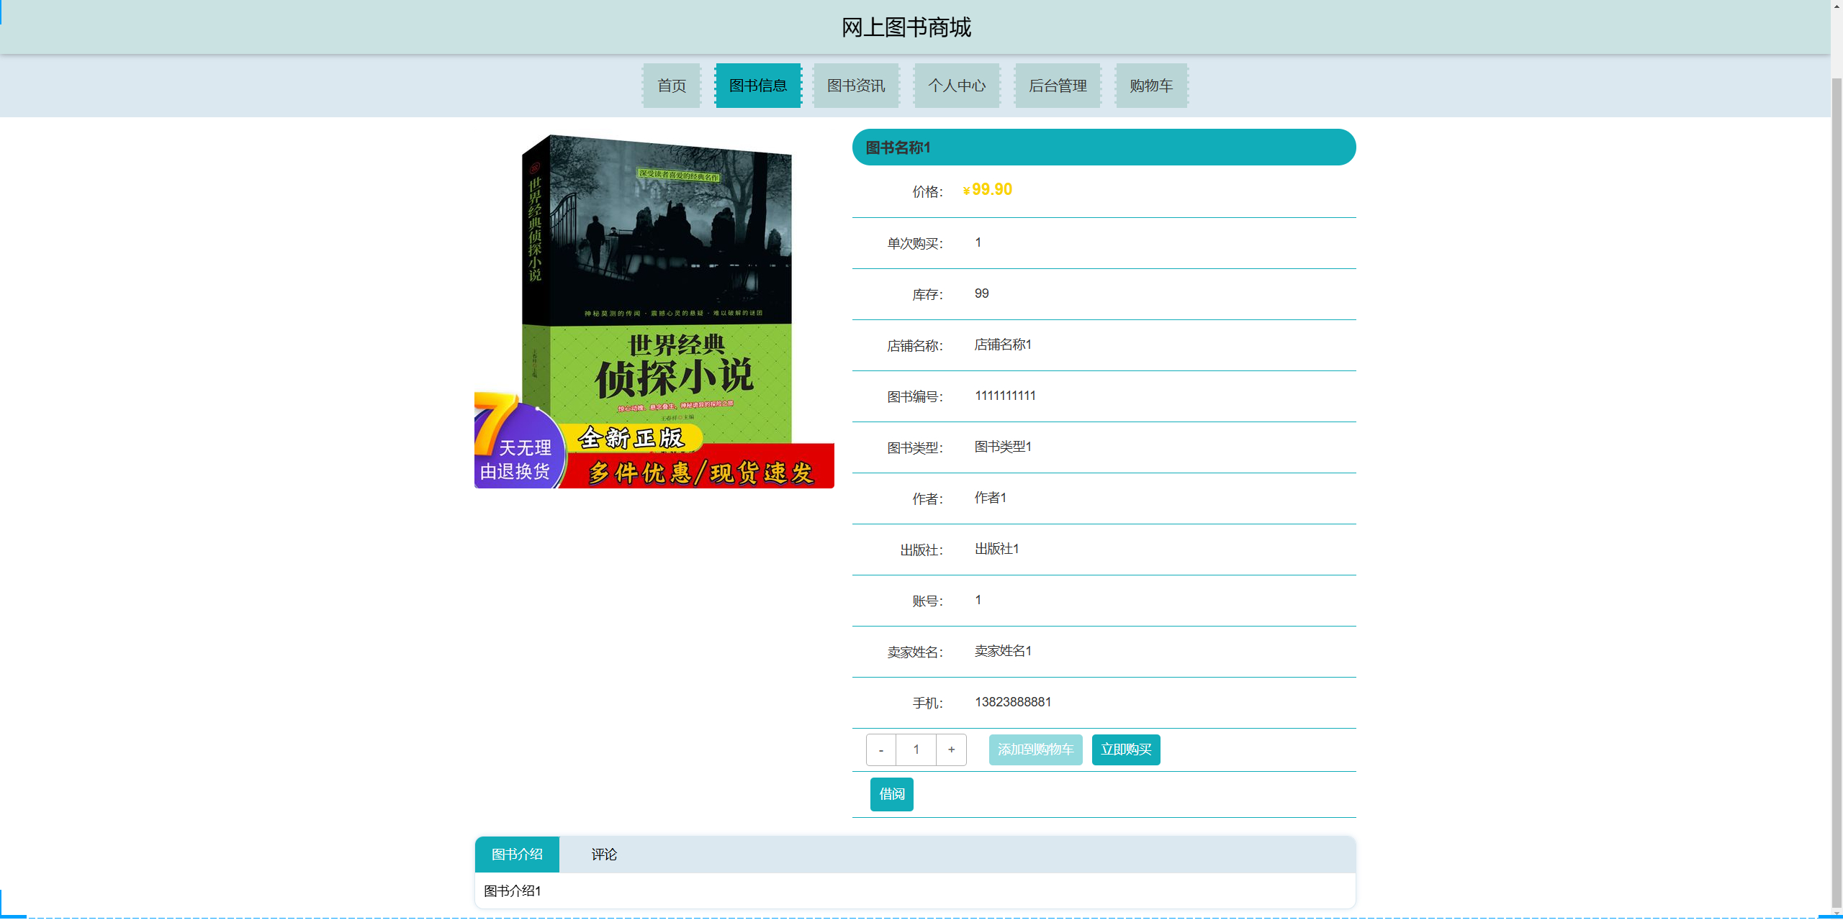The image size is (1843, 920).
Task: Enter the 后台管理 admin backend
Action: (1058, 86)
